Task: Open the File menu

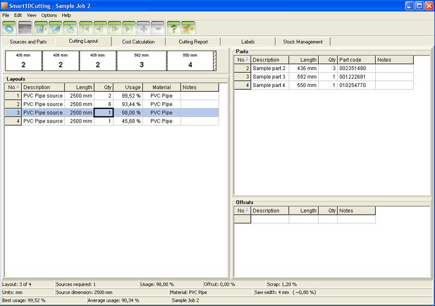Action: (6, 15)
